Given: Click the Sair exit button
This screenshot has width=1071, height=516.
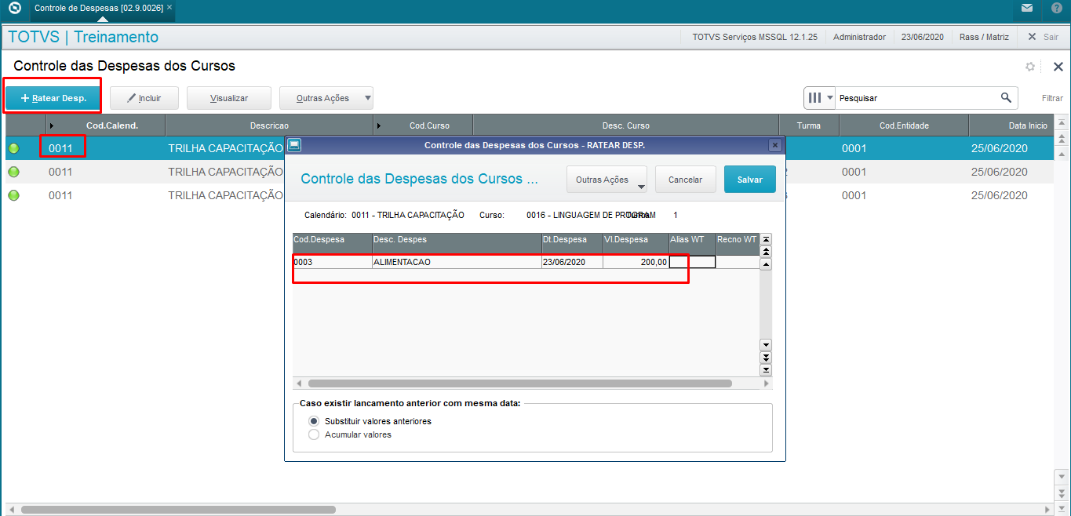Looking at the screenshot, I should tap(1044, 37).
